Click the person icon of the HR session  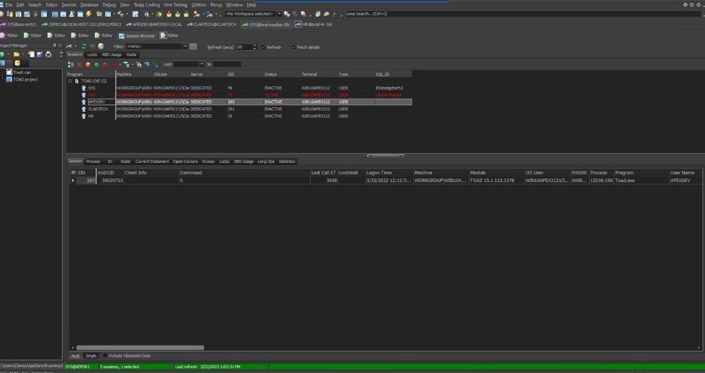84,116
